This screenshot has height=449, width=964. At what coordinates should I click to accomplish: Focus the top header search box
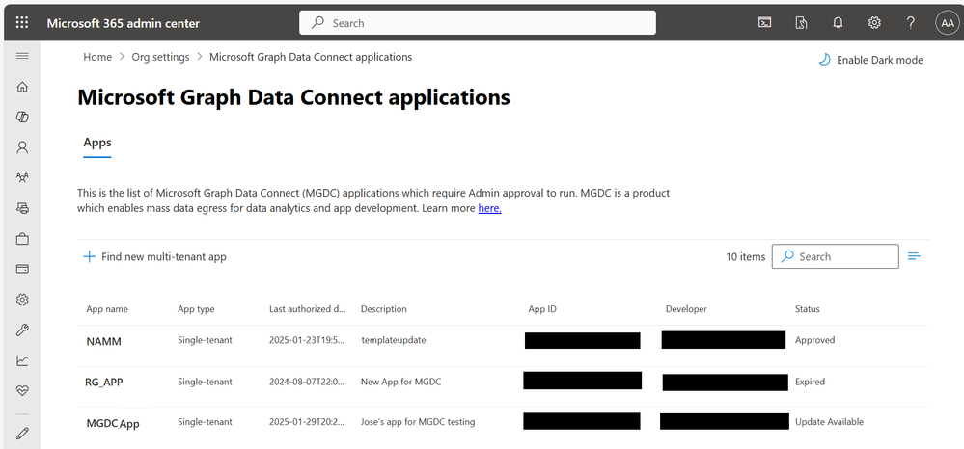477,23
